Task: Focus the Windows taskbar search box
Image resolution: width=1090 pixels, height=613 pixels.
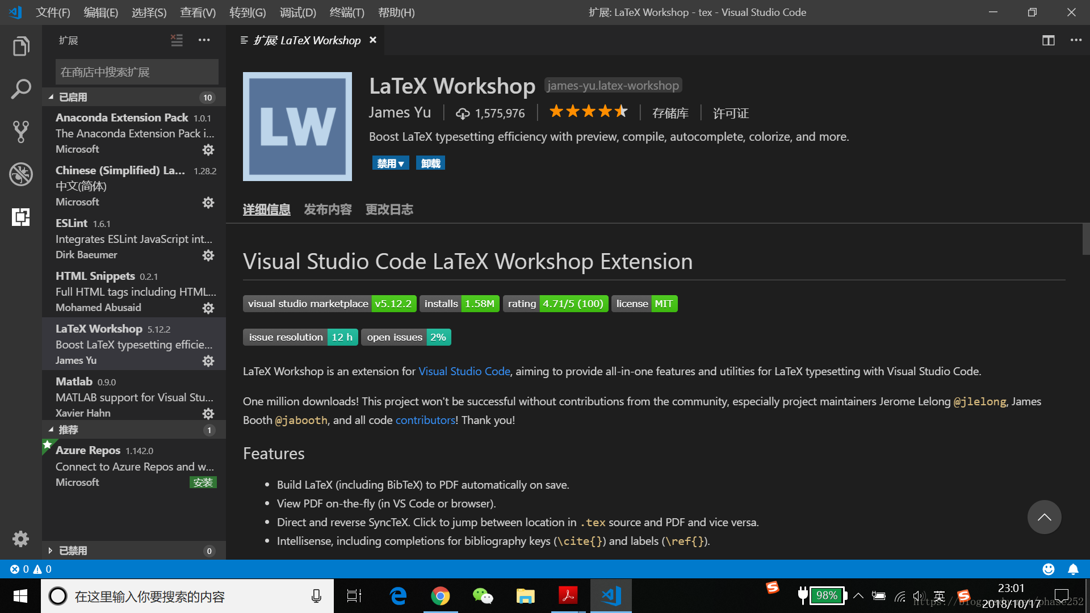Action: (x=187, y=596)
